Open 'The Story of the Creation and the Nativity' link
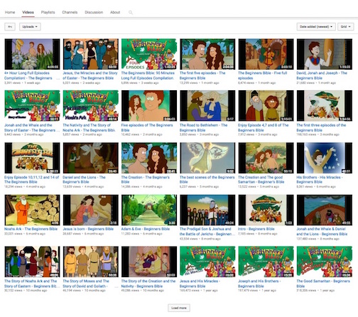The image size is (358, 317). (x=148, y=284)
